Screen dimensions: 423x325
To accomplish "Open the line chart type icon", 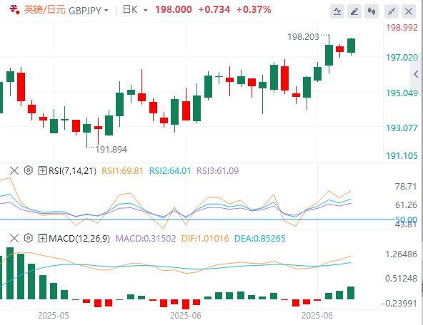I will click(x=337, y=11).
